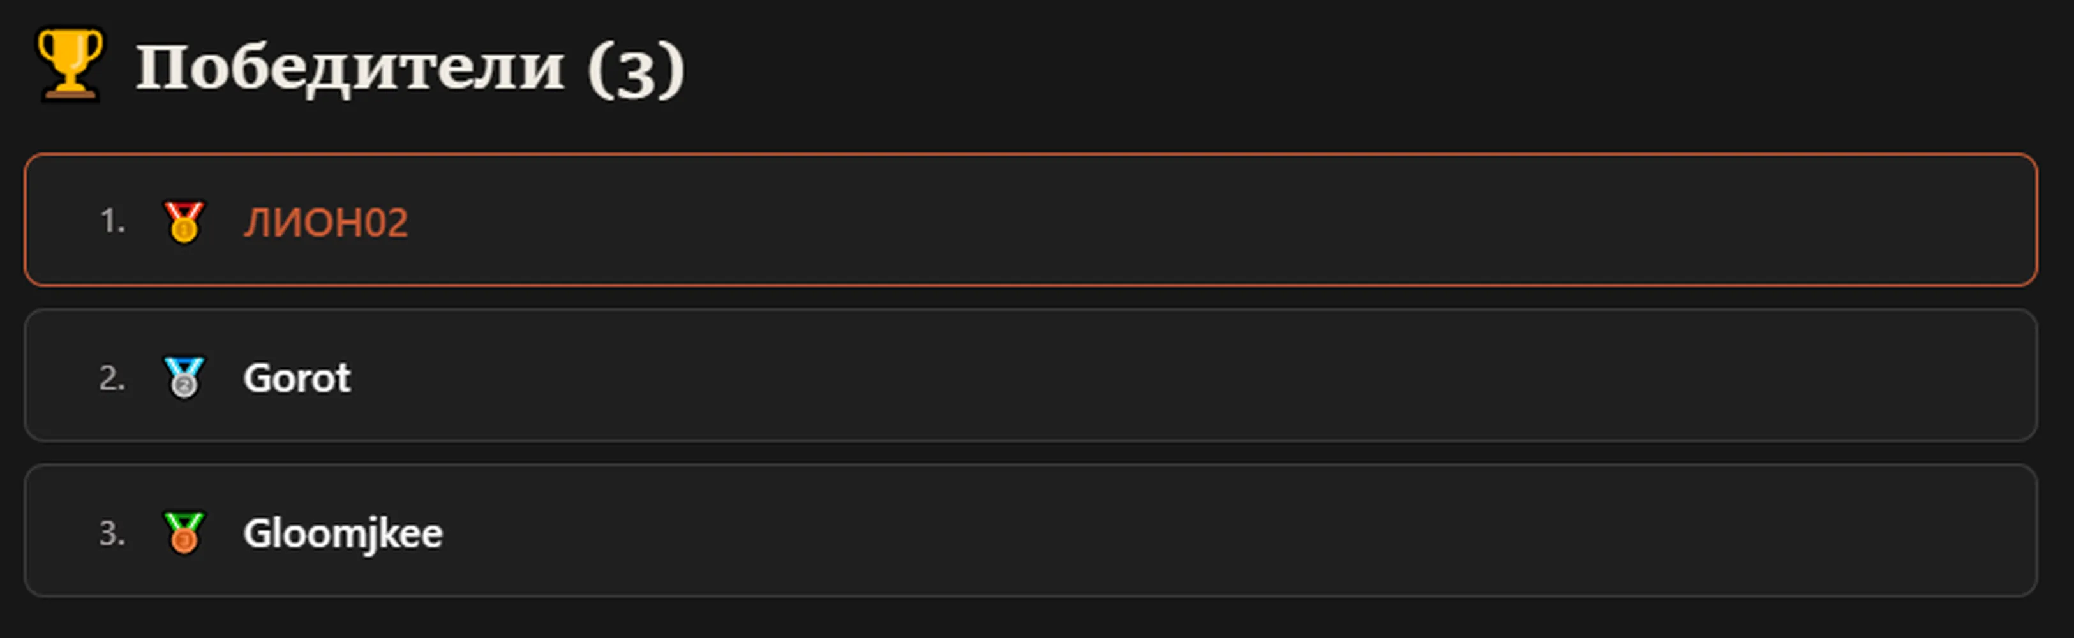Click the gold first-place medal icon

pos(184,221)
